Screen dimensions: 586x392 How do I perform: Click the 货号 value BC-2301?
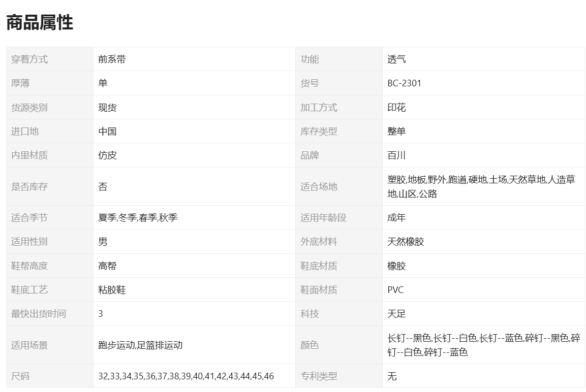coord(404,83)
